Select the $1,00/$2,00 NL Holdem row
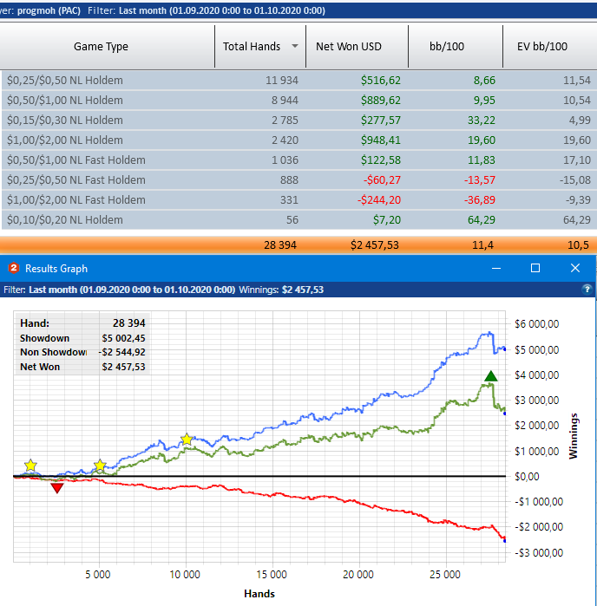Viewport: 597px width, 606px height. tap(299, 140)
